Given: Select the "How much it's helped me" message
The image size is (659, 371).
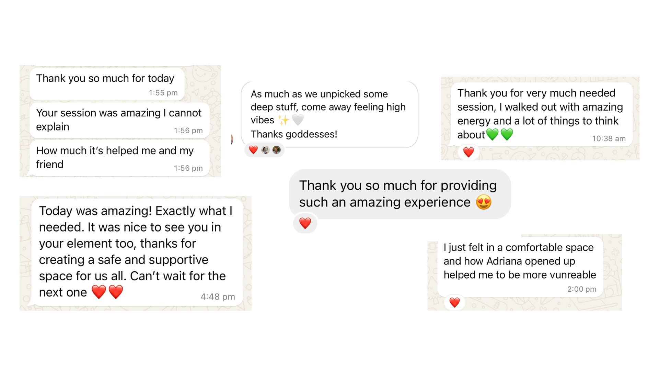Looking at the screenshot, I should 119,158.
